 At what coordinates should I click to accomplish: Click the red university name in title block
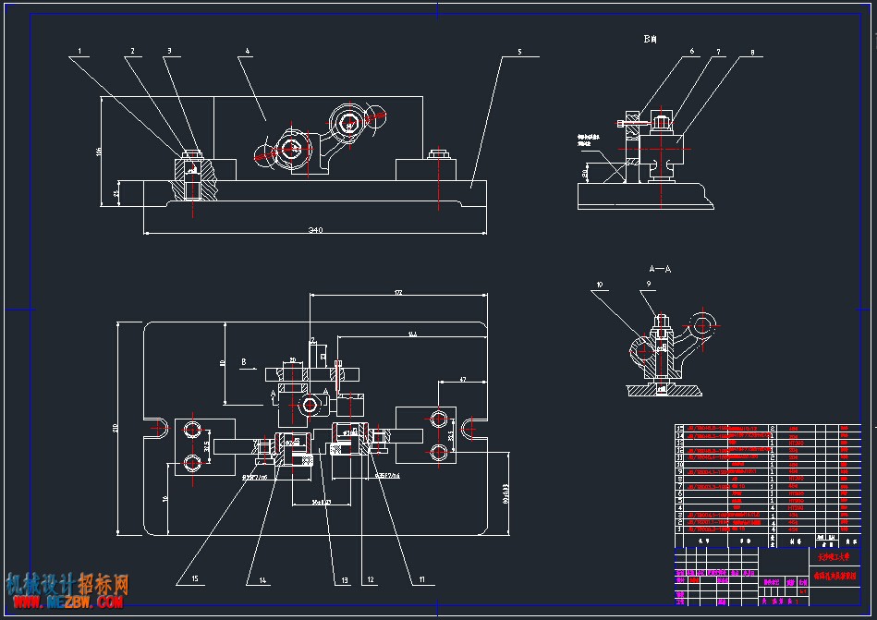tap(834, 557)
